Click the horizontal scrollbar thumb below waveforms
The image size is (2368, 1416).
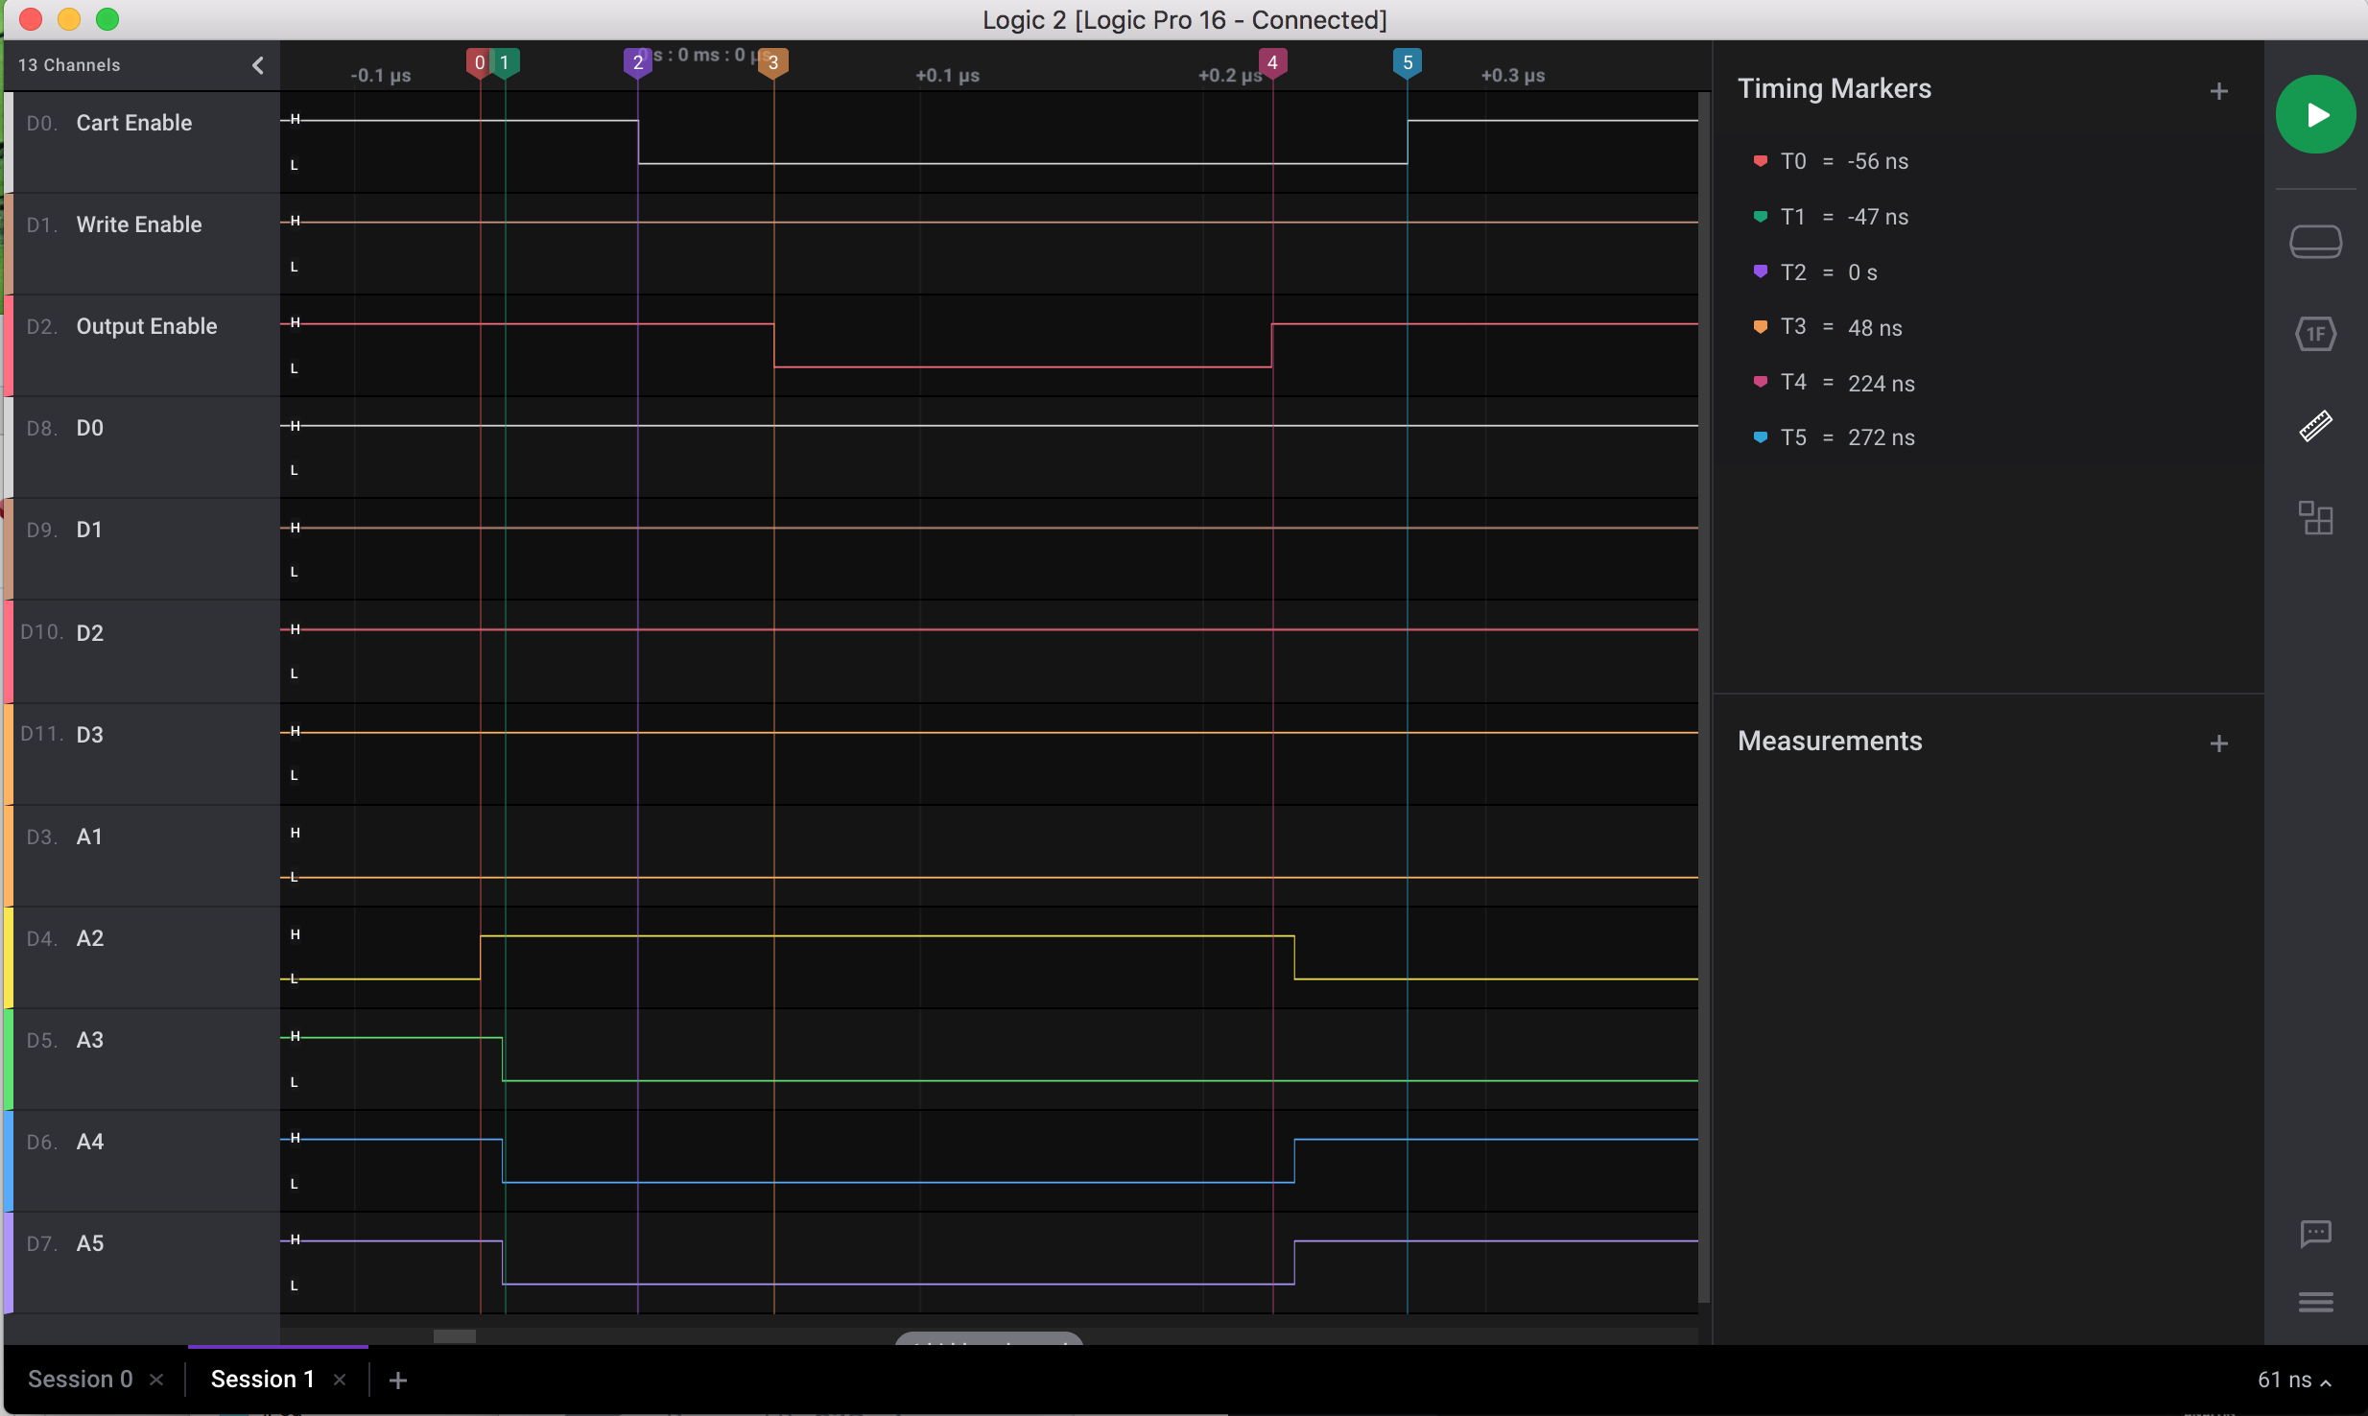[x=455, y=1335]
